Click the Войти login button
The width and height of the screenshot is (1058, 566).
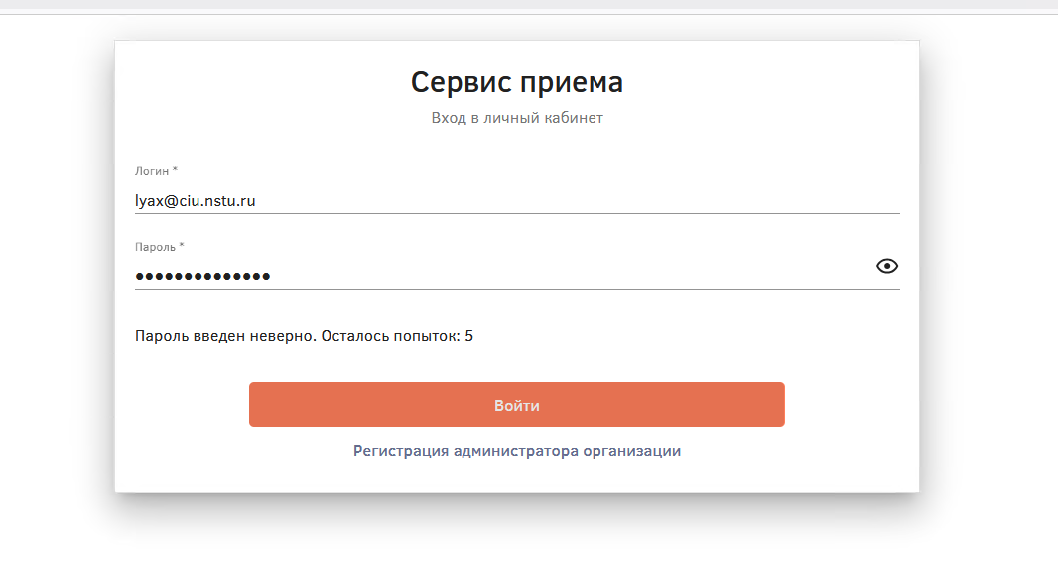(x=517, y=404)
